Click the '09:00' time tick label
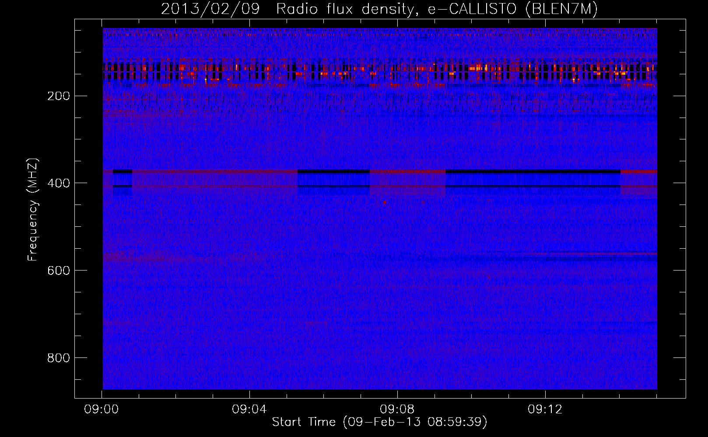The image size is (708, 437). point(102,409)
